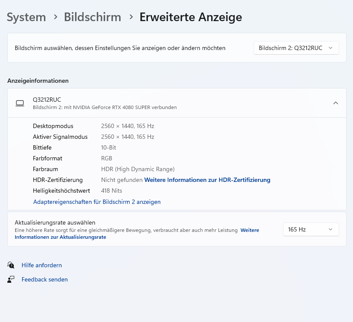Click the Hilfe anfordern link text

(x=41, y=265)
